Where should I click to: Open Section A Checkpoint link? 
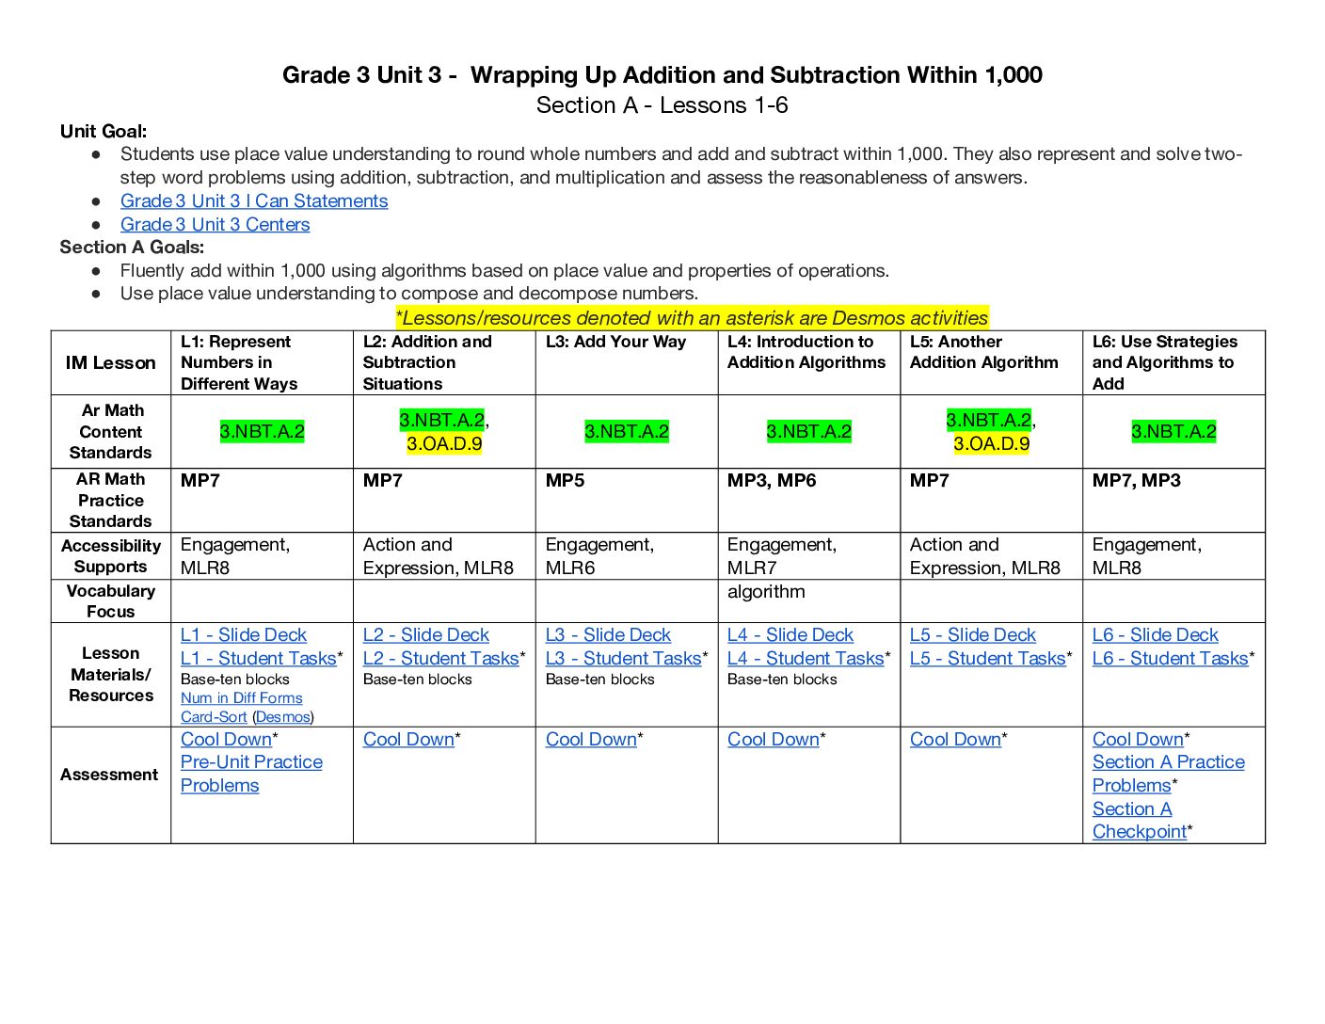pos(1140,821)
